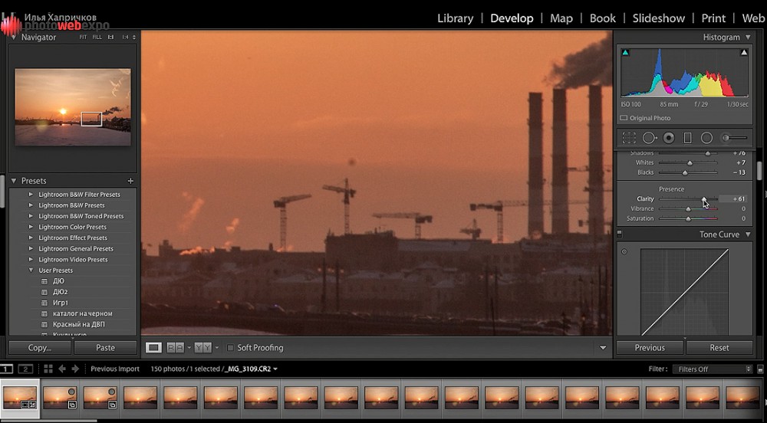Click the Vibrance slider handle

688,209
